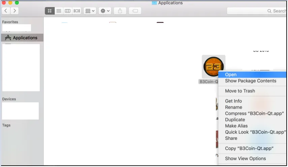Open the gear Action menu
Screen dimensions: 288x167
coord(105,11)
